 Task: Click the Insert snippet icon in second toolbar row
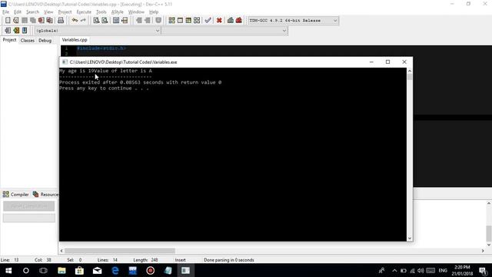(8, 31)
